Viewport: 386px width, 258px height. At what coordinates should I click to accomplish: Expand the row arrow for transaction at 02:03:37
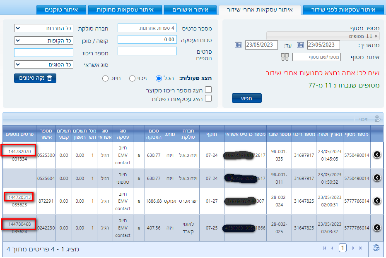tap(377, 227)
